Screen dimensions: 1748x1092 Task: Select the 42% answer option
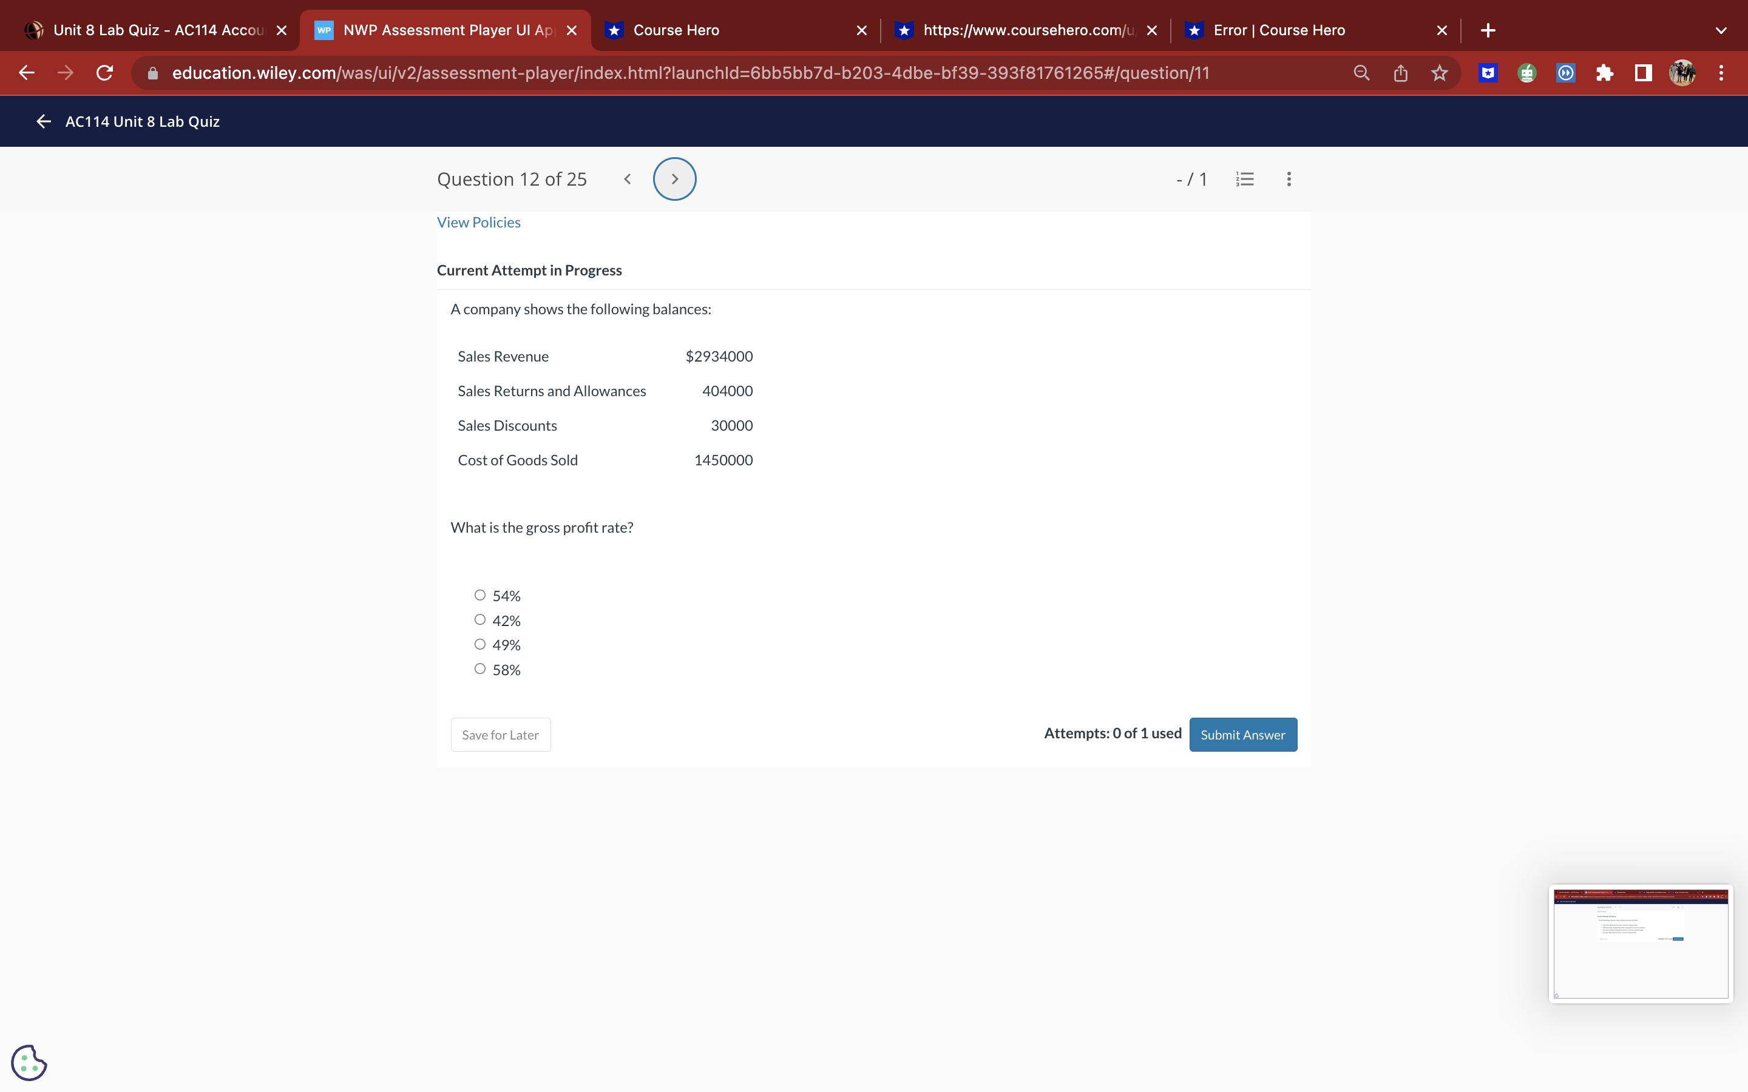click(479, 619)
